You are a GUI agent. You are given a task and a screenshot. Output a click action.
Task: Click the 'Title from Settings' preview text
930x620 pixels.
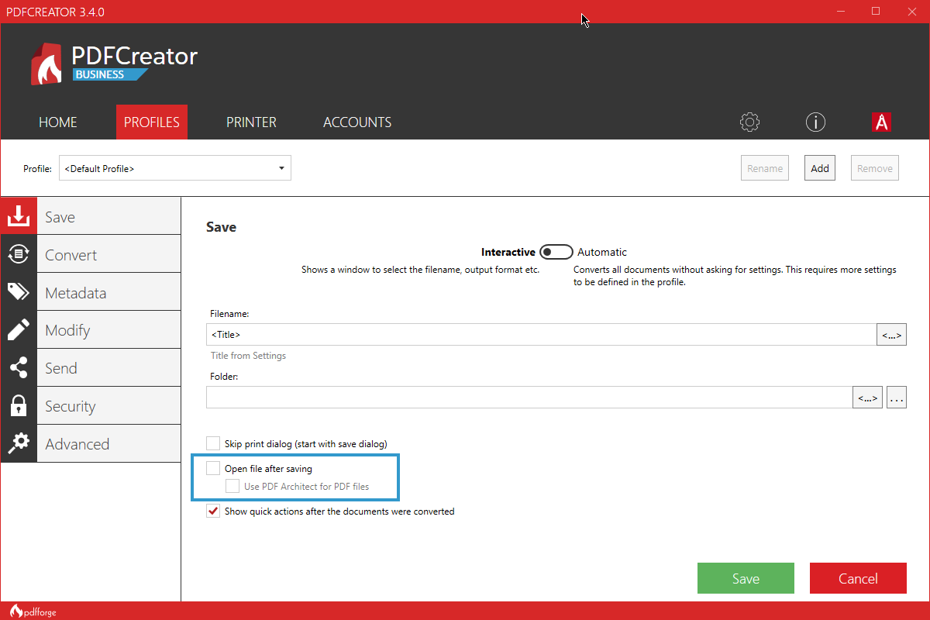[248, 356]
